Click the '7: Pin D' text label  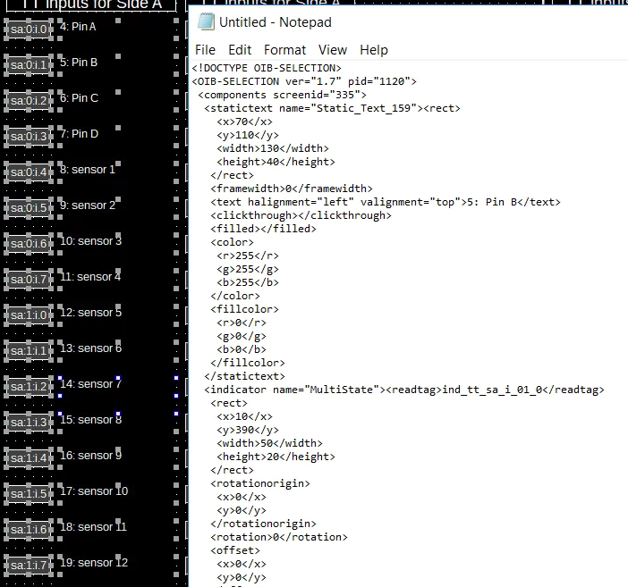pyautogui.click(x=79, y=134)
